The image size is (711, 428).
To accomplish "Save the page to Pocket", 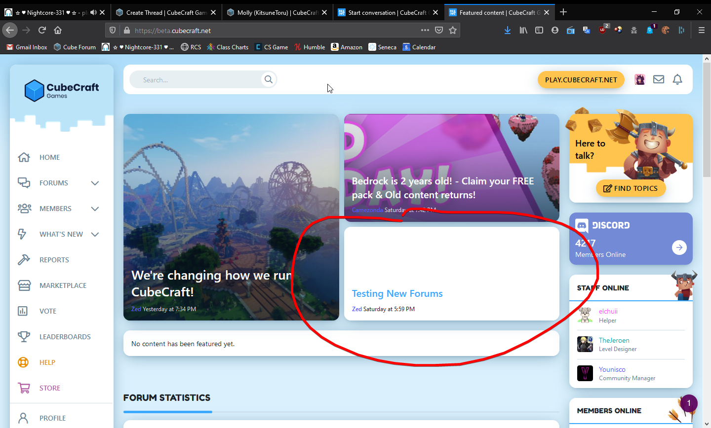I will tap(439, 30).
